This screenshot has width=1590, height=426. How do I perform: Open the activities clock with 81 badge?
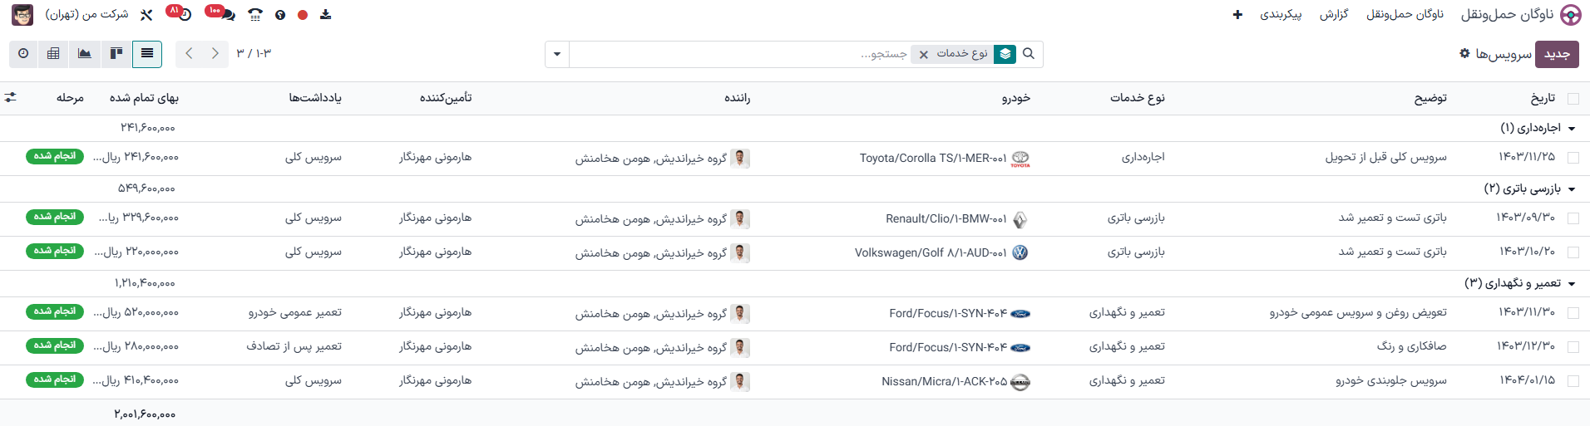point(185,15)
